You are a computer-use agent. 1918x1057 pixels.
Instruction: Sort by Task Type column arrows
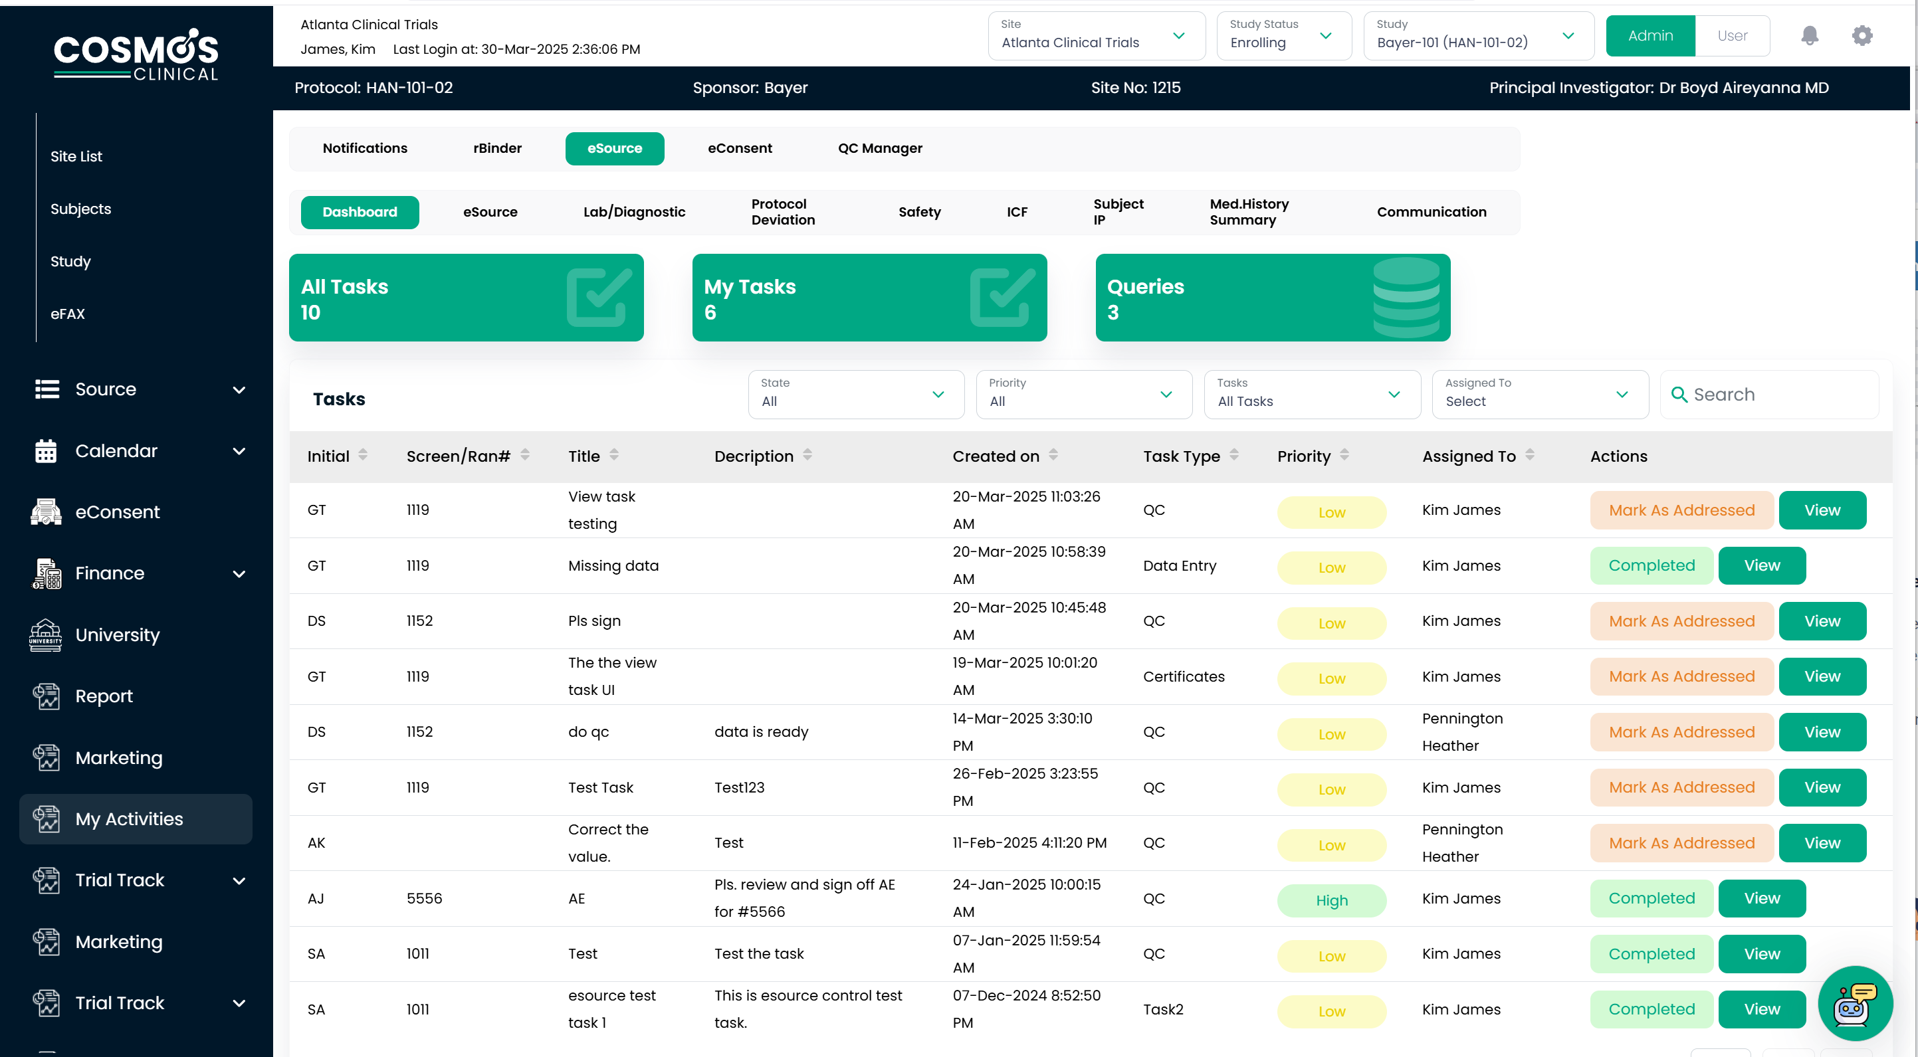pyautogui.click(x=1235, y=455)
